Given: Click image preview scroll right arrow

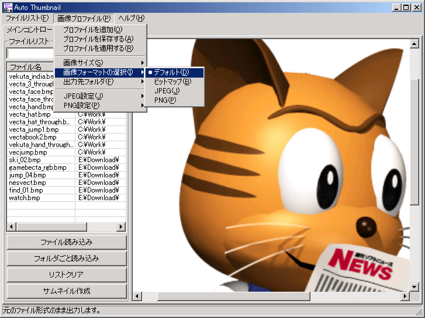Looking at the screenshot, I should 405,296.
